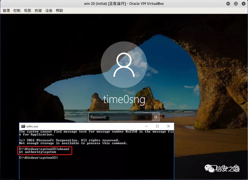Open the 帮助 menu
The width and height of the screenshot is (248, 180).
59,11
